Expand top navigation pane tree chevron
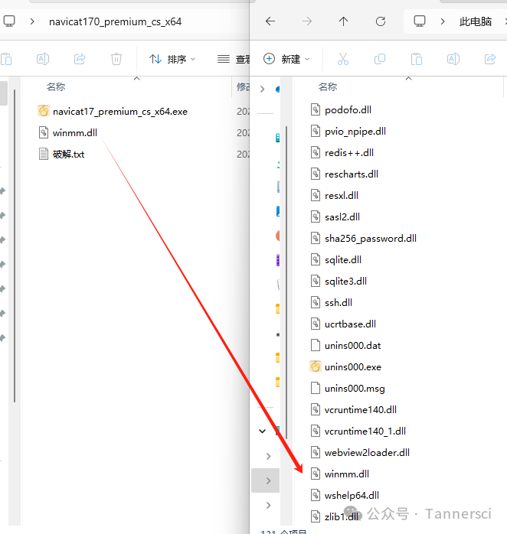507x534 pixels. [x=262, y=90]
